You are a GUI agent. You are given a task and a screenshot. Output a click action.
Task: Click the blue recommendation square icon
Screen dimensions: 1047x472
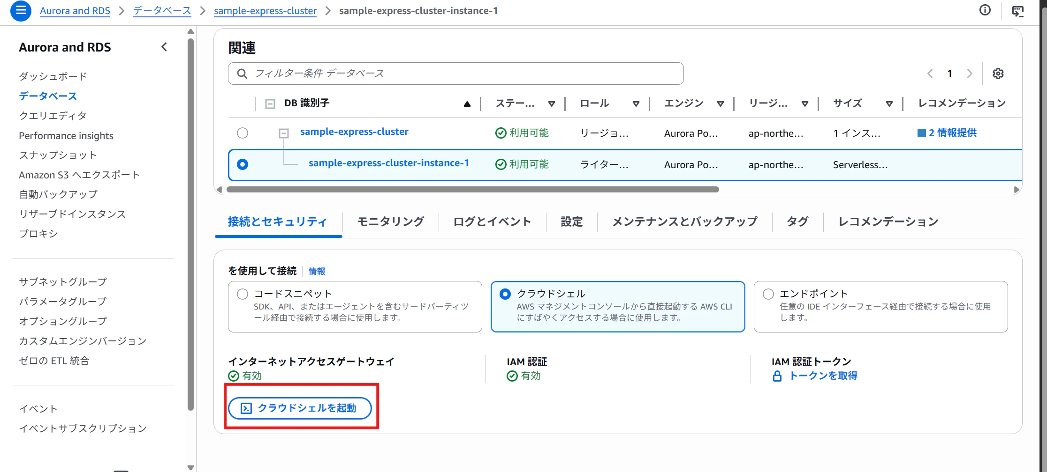coord(922,133)
